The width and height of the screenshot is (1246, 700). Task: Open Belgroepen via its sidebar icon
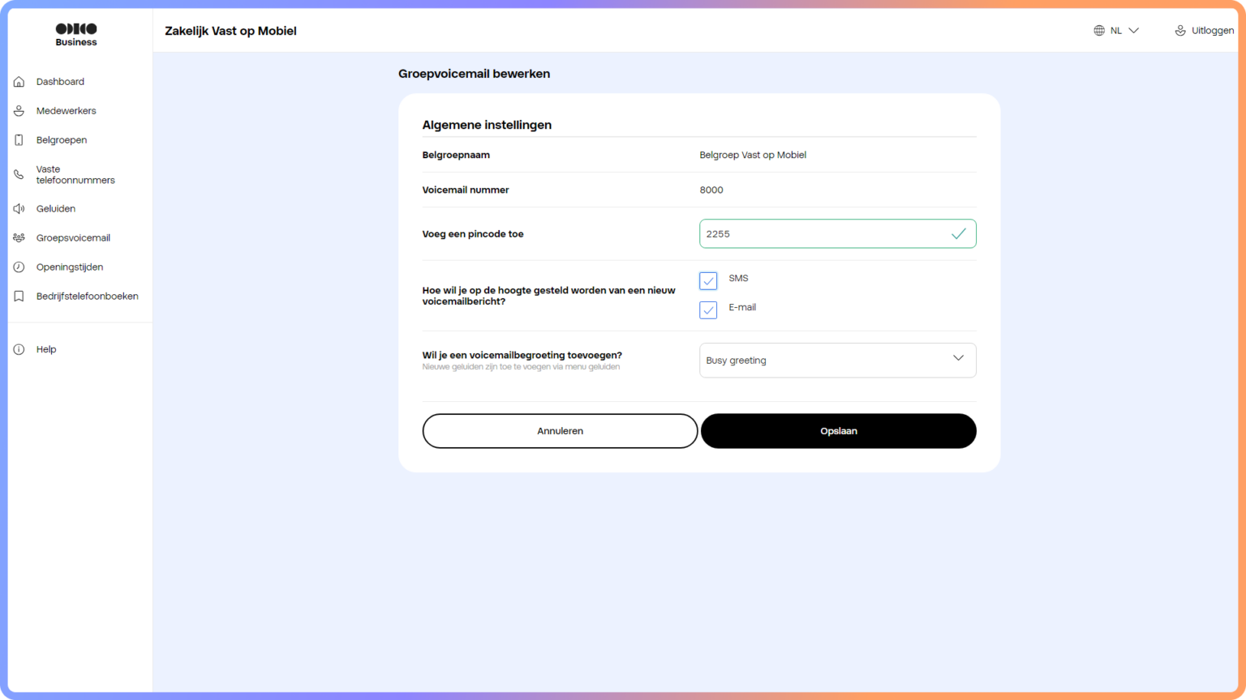18,139
